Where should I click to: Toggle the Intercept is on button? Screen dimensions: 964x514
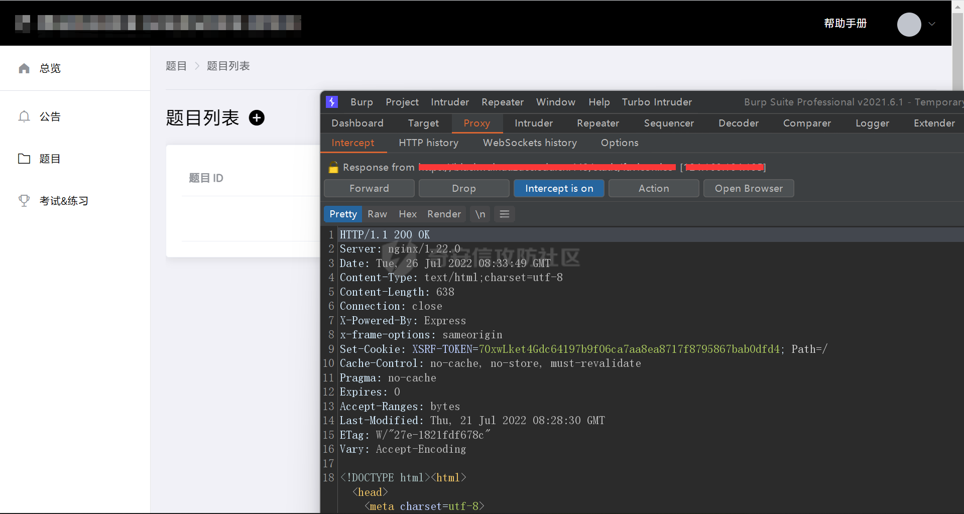click(x=559, y=189)
